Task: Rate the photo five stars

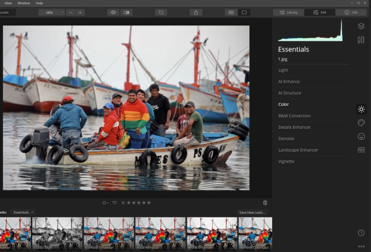Action: pyautogui.click(x=149, y=202)
